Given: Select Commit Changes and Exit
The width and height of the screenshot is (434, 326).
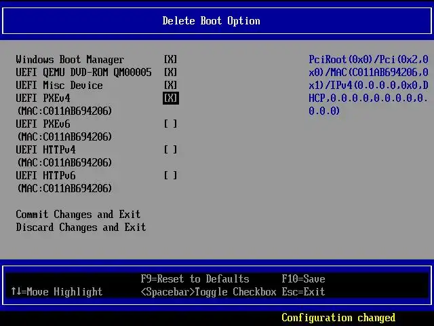Looking at the screenshot, I should 79,215.
